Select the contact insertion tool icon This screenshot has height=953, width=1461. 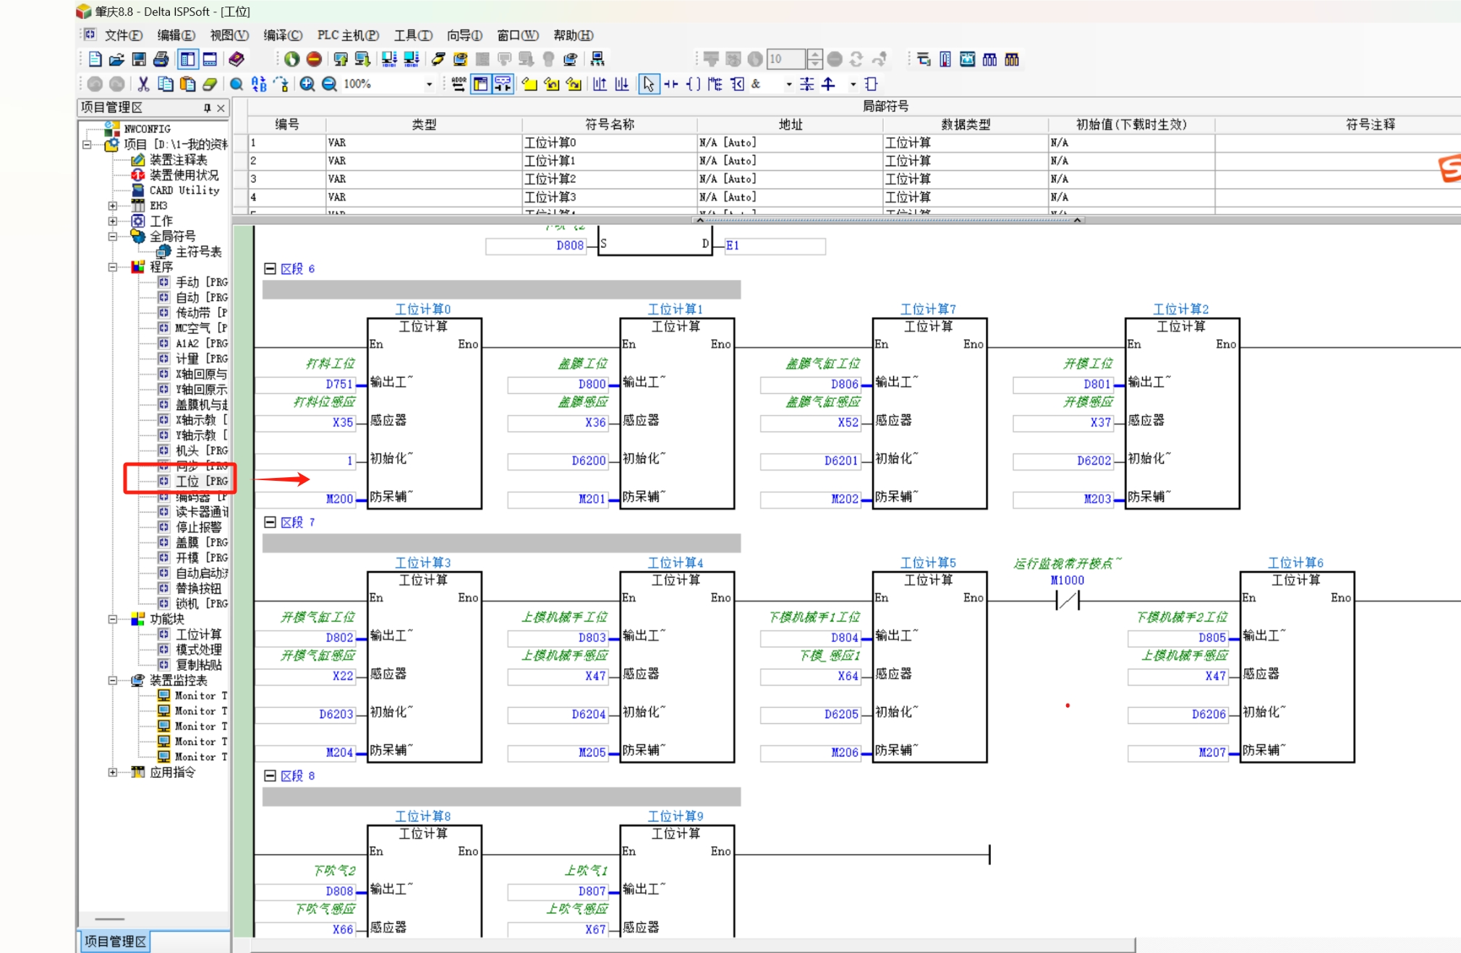[x=671, y=84]
